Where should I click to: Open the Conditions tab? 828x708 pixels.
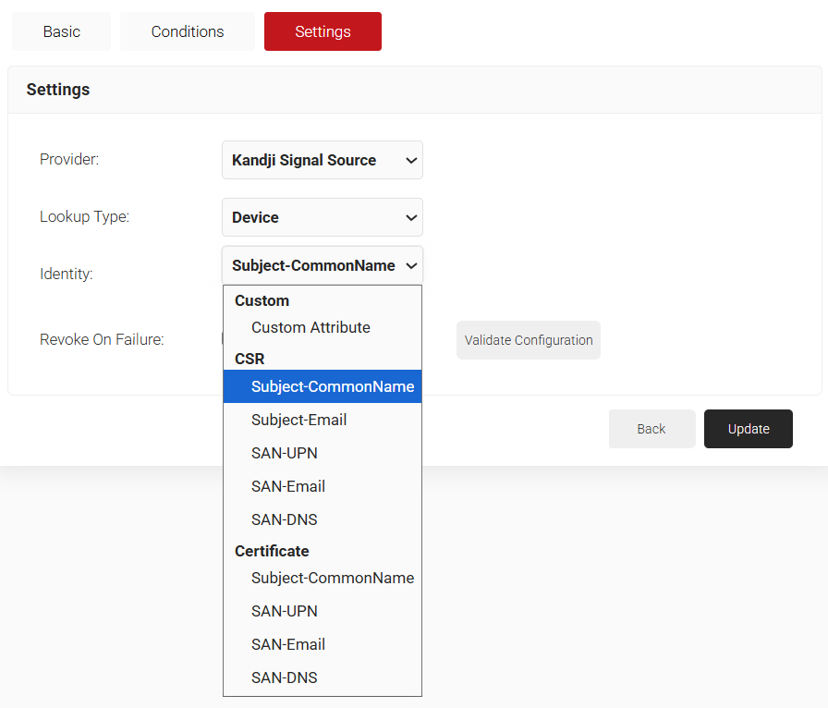coord(188,31)
